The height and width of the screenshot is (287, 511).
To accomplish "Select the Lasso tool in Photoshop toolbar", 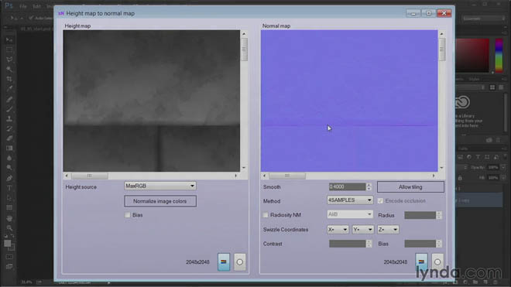I will click(9, 60).
